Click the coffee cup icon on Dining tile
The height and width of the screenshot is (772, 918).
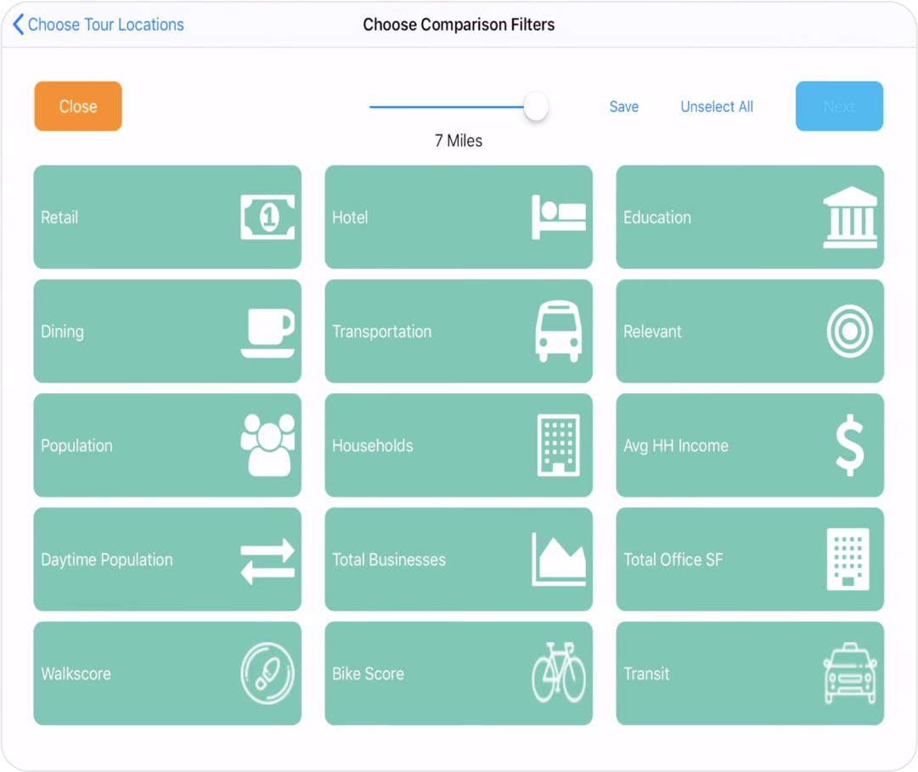[268, 332]
